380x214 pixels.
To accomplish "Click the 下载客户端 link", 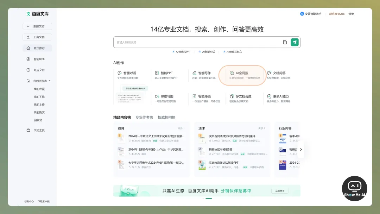I will pos(44,201).
